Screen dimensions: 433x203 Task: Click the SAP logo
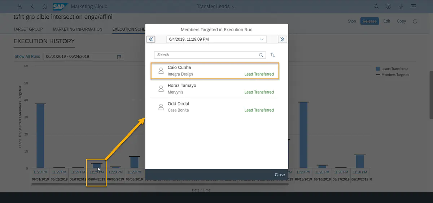[x=60, y=6]
